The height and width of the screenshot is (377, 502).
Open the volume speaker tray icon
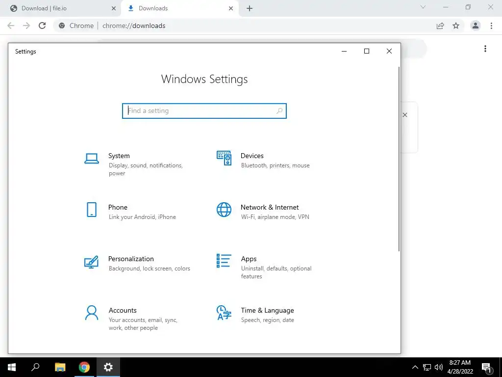[439, 367]
